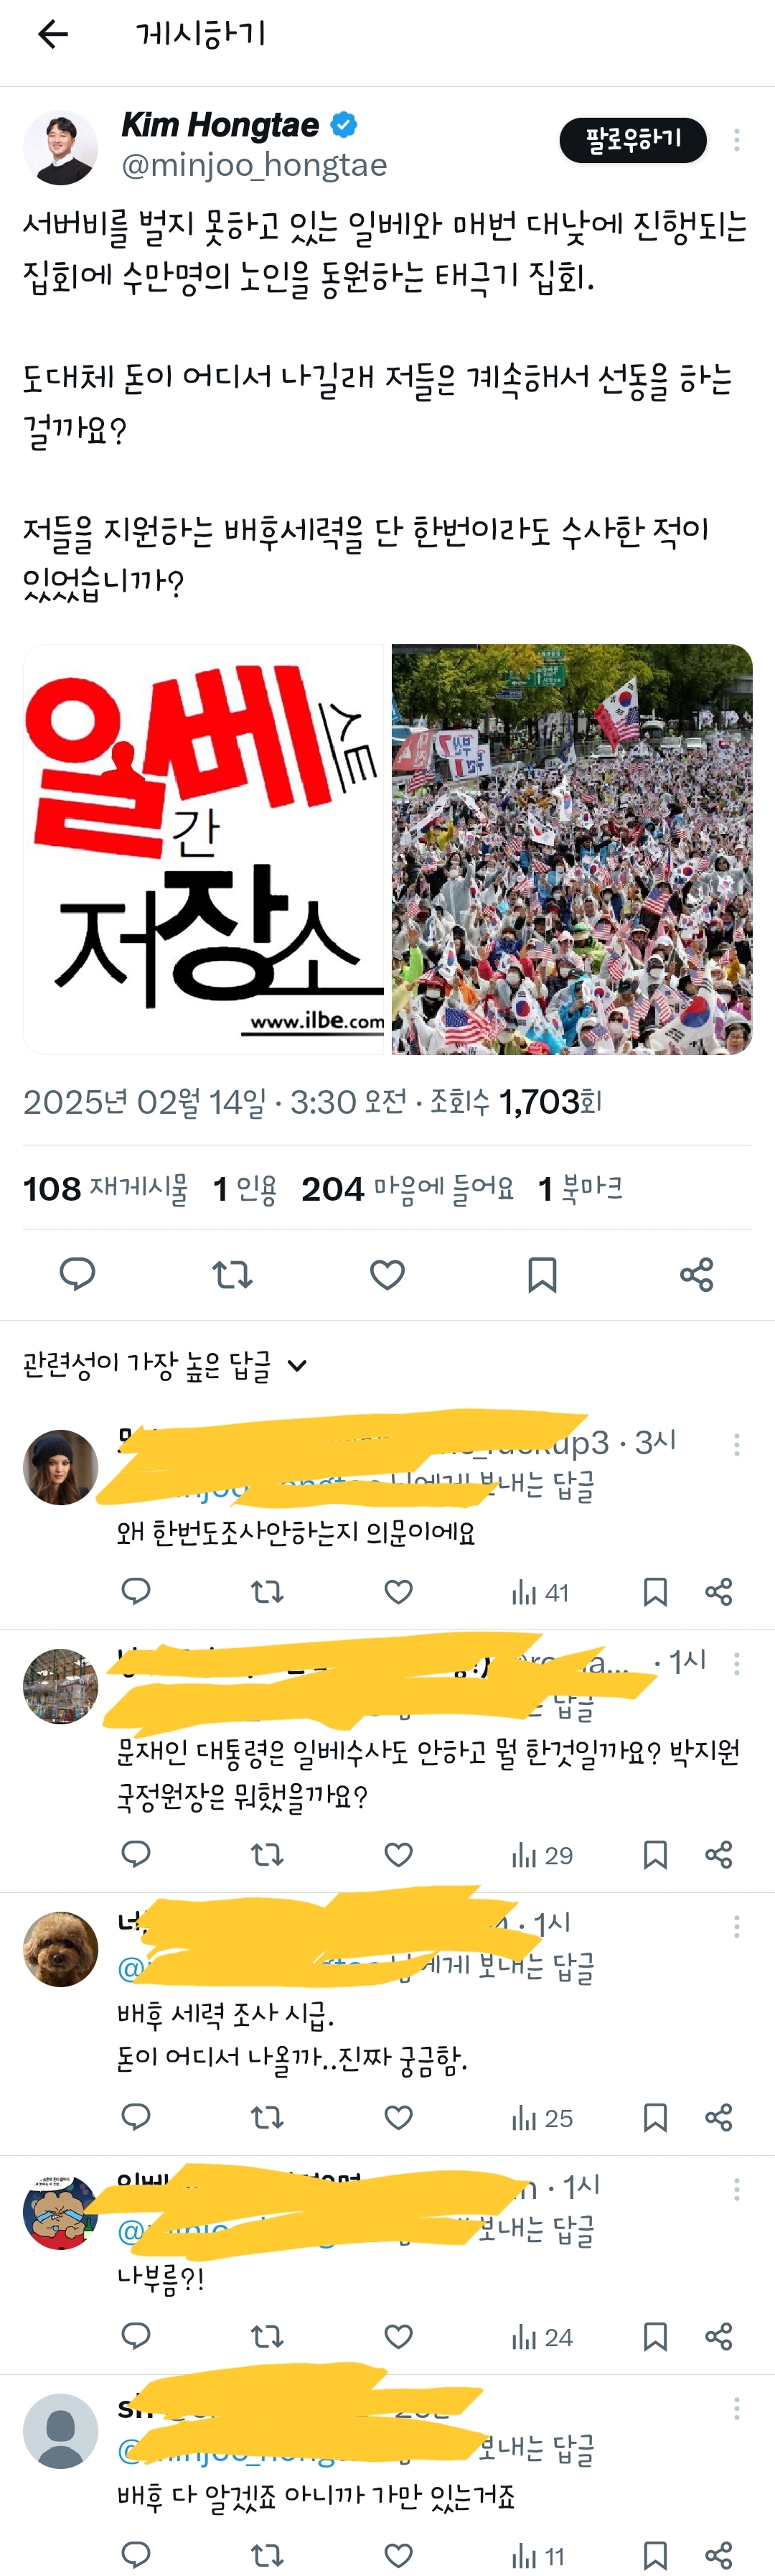Open Kim Hongtae's profile picture

(x=61, y=147)
